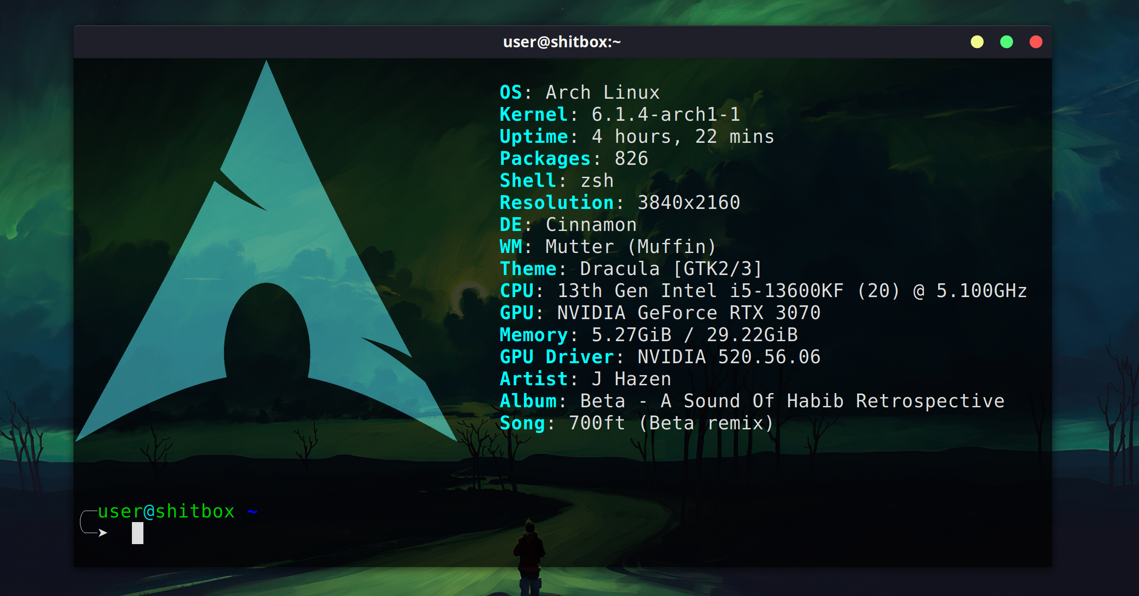Click the i5-13600KF CPU text

click(786, 291)
